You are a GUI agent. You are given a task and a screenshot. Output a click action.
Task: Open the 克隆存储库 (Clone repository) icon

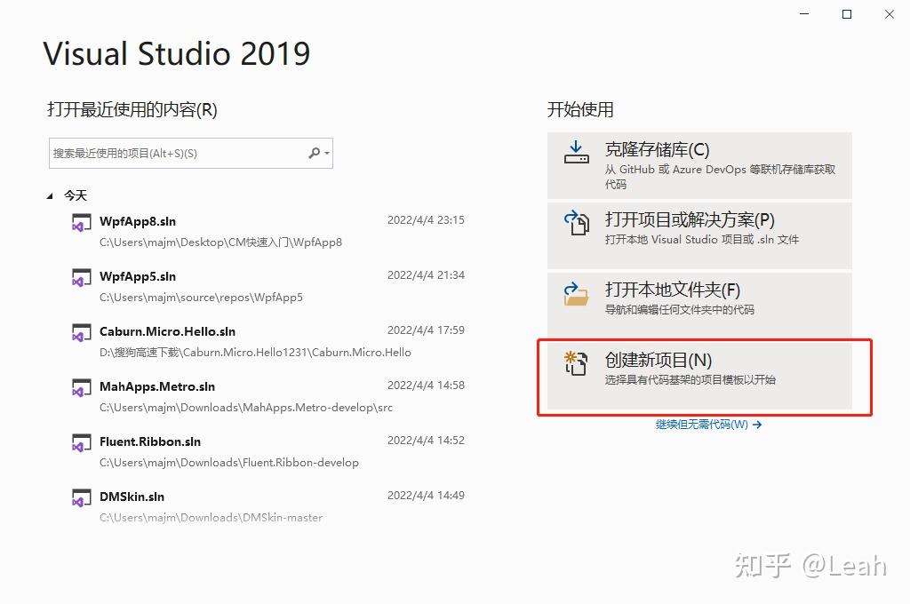[x=576, y=150]
